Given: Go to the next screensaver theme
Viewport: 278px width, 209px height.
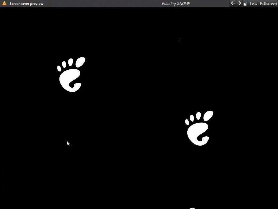Looking at the screenshot, I should pos(239,3).
